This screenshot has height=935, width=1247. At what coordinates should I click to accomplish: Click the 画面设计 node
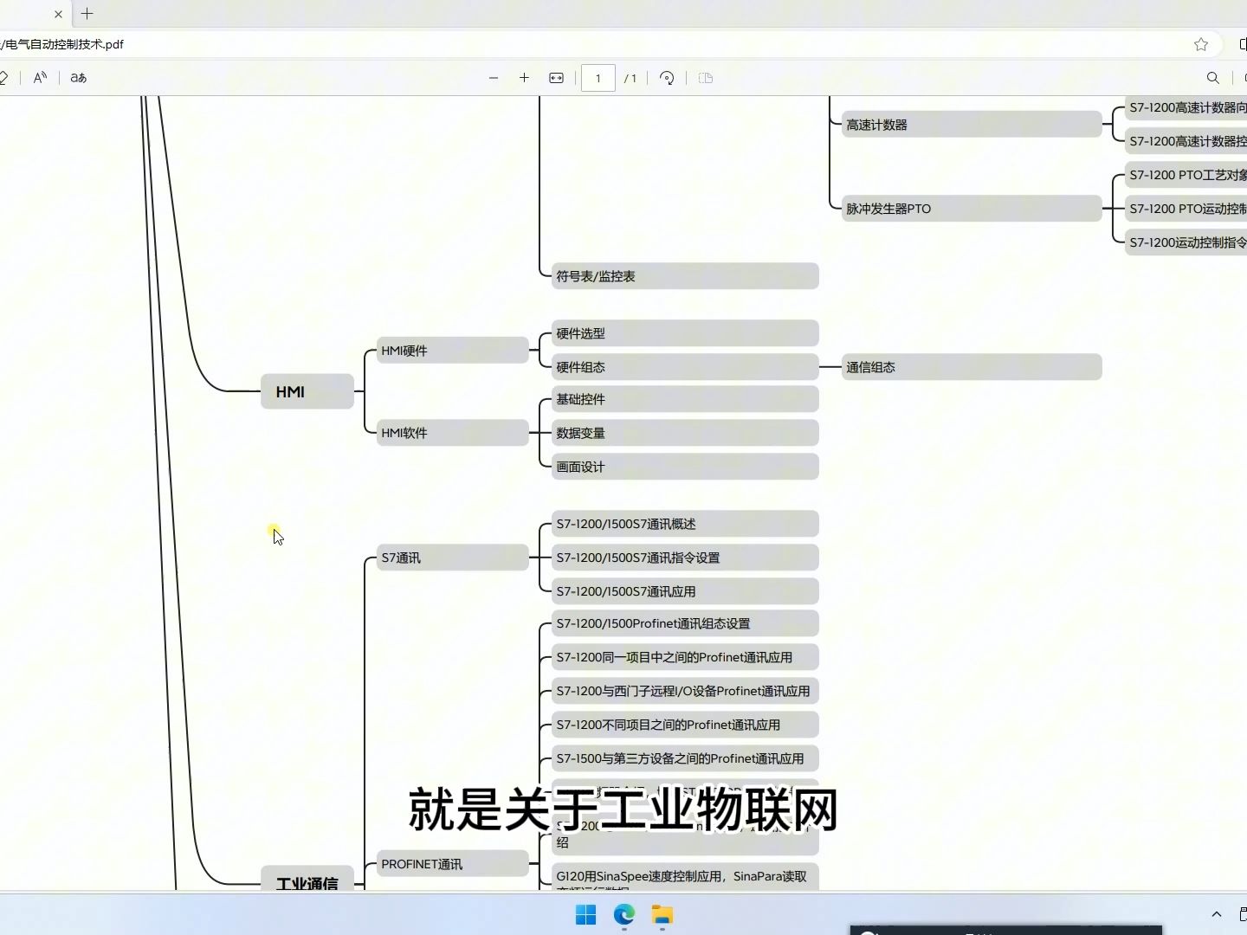tap(685, 467)
